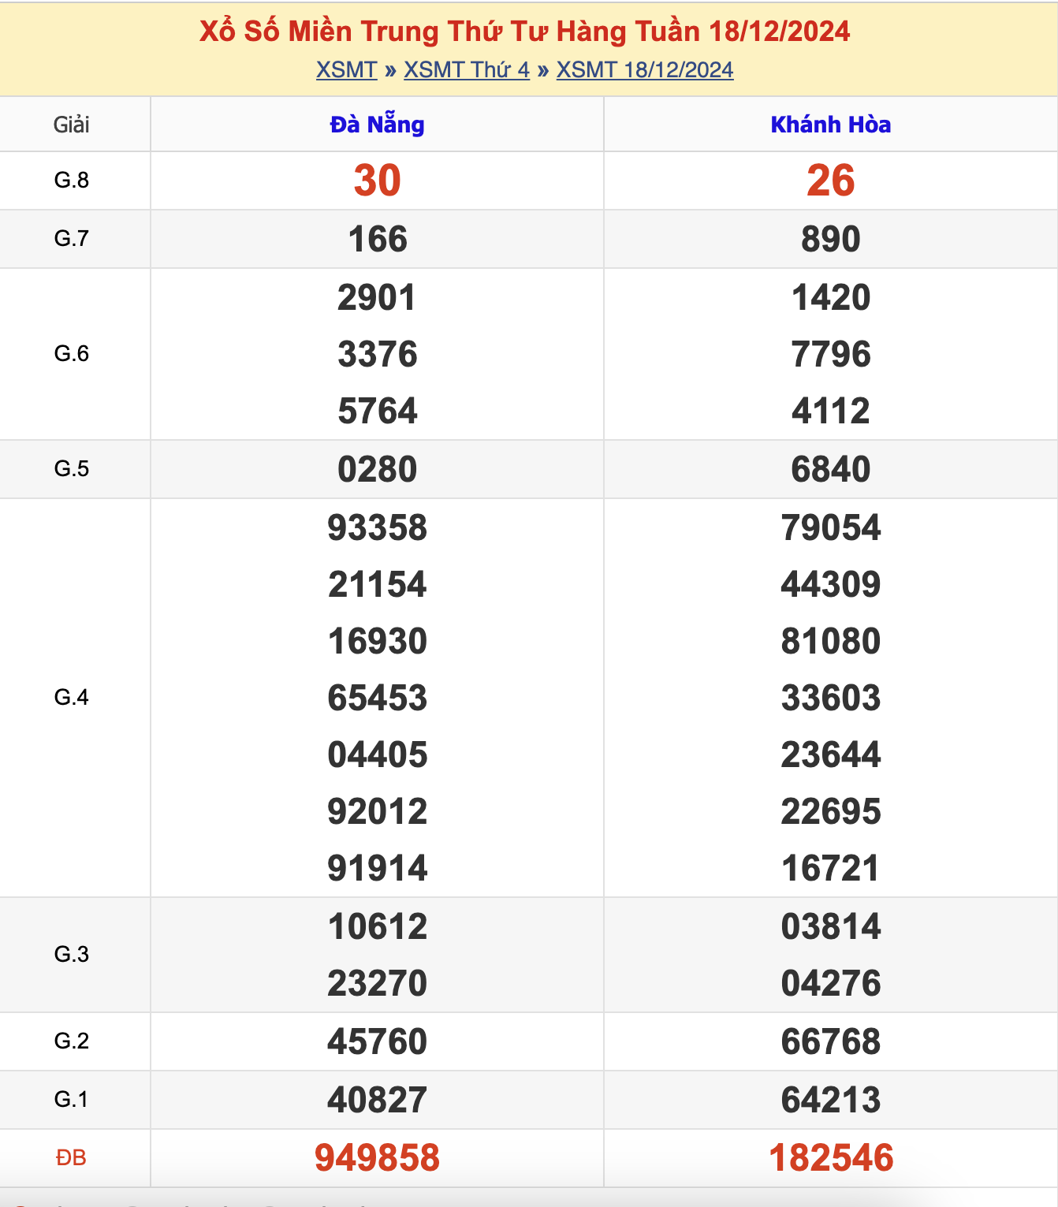The height and width of the screenshot is (1207, 1058).
Task: Select Khánh Hòa G.8 result 26
Action: tap(831, 181)
